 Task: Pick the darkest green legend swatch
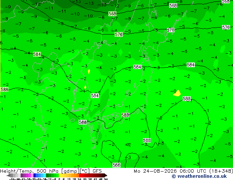point(47,175)
